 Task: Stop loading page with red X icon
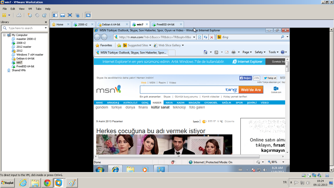pyautogui.click(x=211, y=37)
